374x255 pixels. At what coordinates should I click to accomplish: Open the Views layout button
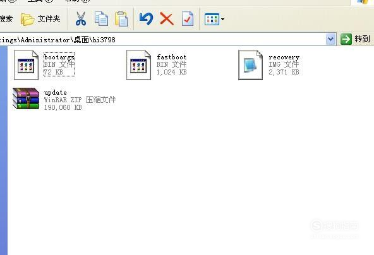click(x=212, y=19)
